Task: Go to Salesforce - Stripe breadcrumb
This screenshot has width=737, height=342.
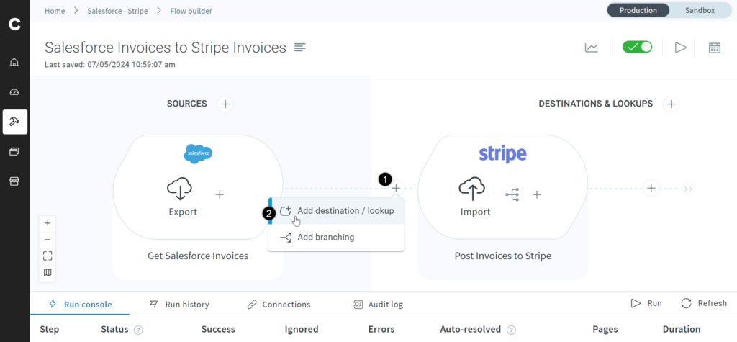Action: (117, 10)
